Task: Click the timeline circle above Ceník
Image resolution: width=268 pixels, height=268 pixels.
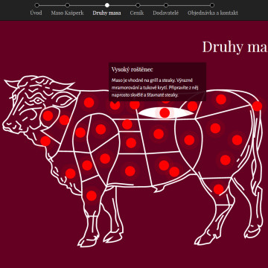Action: coord(138,5)
